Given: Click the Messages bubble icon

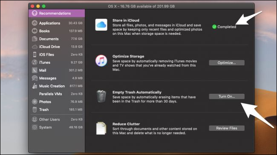Looking at the screenshot, I should (x=35, y=78).
